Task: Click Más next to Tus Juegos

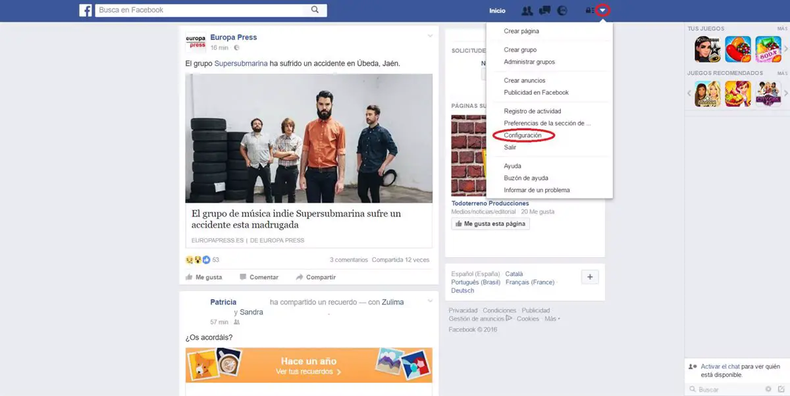Action: (782, 29)
